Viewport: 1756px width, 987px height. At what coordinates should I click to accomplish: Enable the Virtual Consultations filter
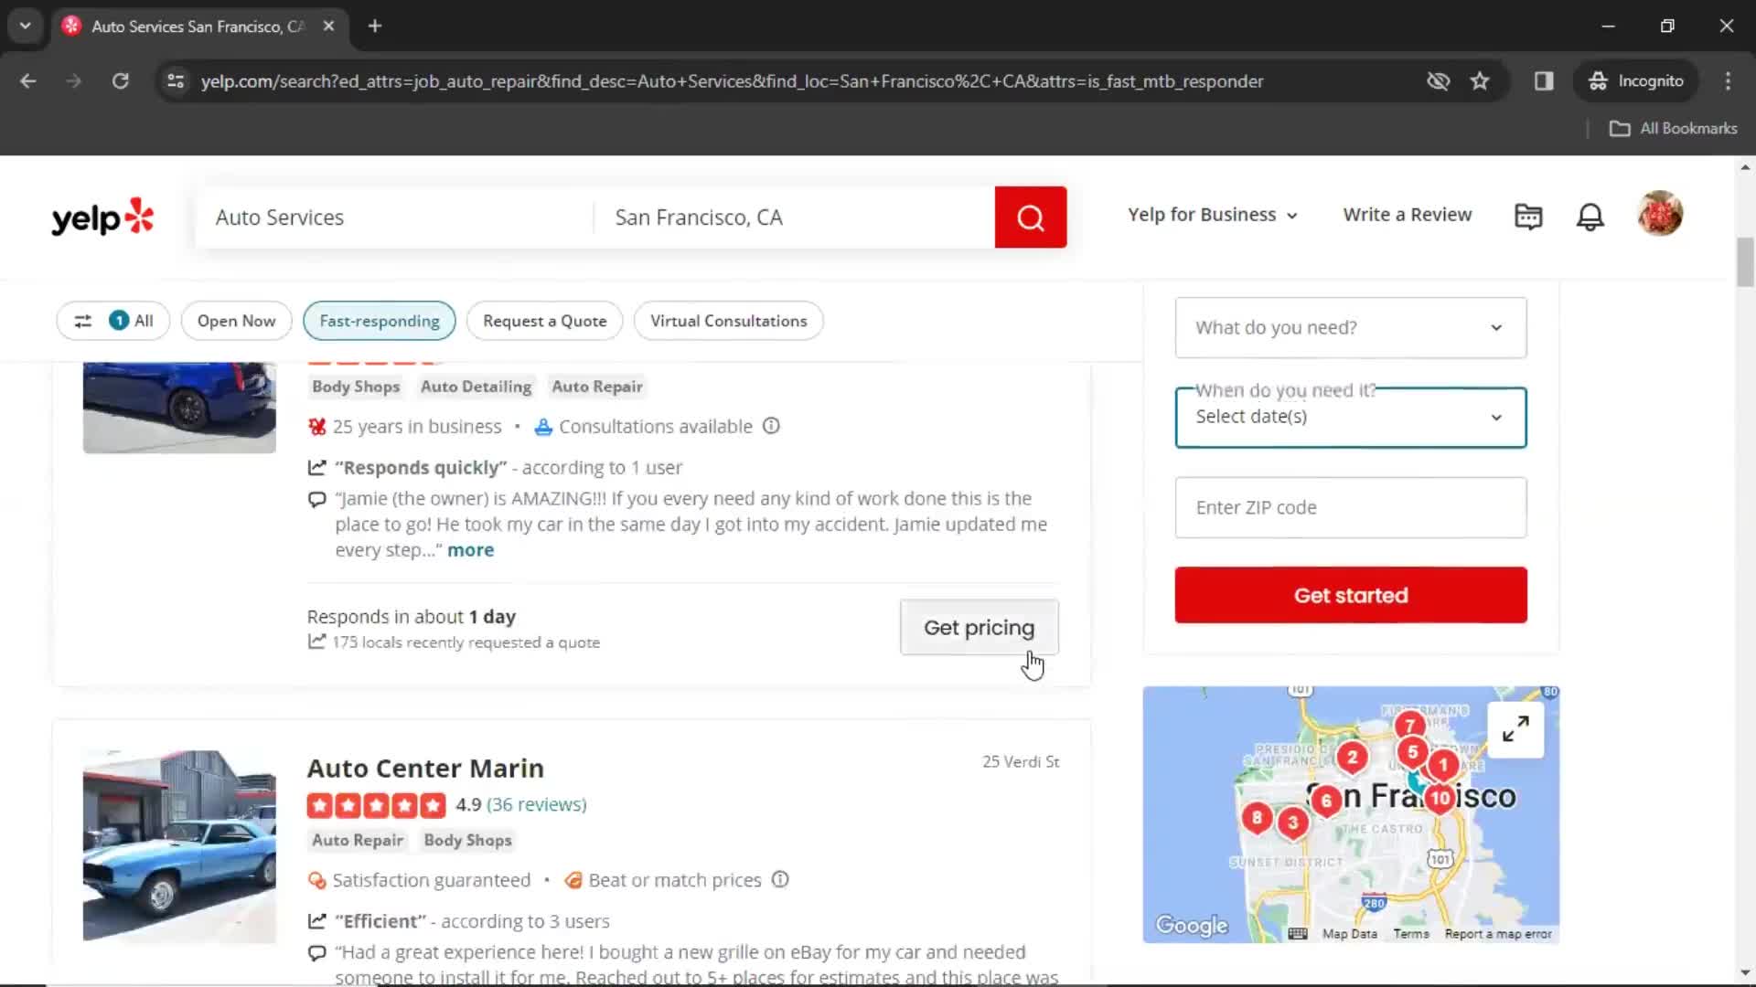pyautogui.click(x=728, y=321)
